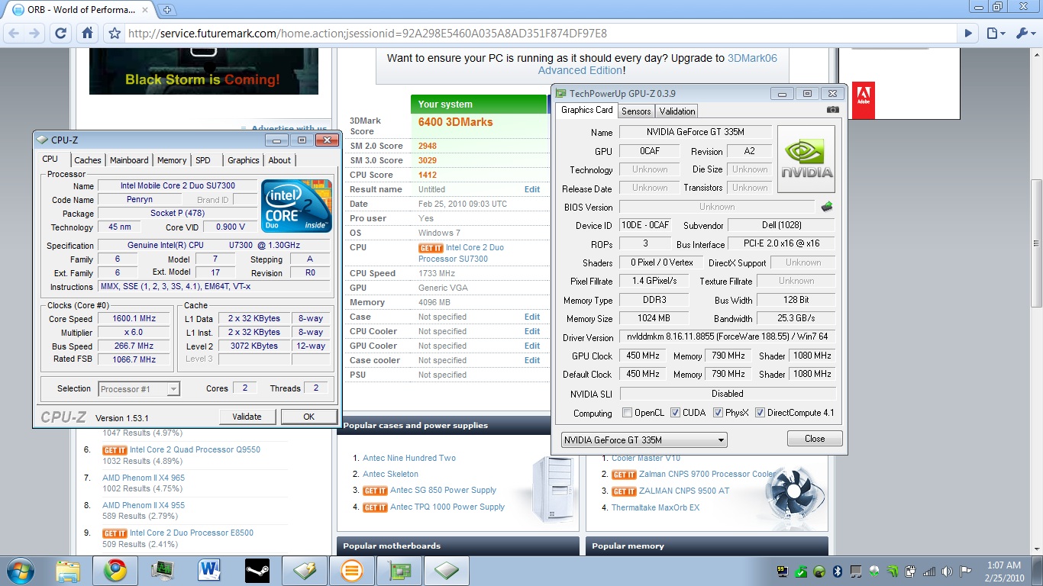
Task: Switch to the Mainboard tab in CPU-Z
Action: pos(129,160)
